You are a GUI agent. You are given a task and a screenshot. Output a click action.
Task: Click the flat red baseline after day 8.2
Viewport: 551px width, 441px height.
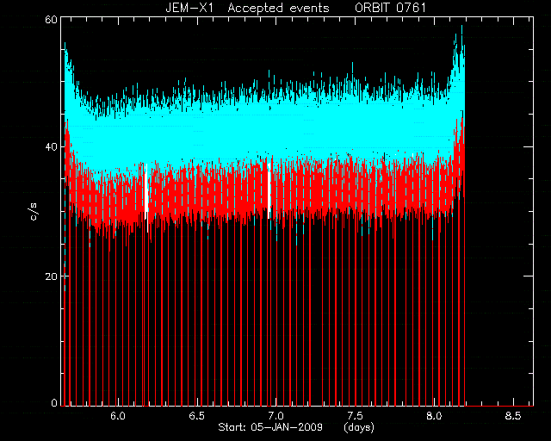(499, 406)
